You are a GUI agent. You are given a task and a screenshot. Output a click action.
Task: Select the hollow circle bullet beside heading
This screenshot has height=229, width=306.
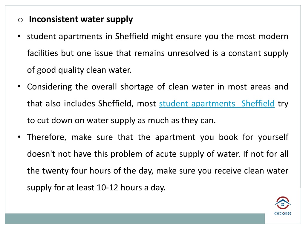[x=20, y=20]
